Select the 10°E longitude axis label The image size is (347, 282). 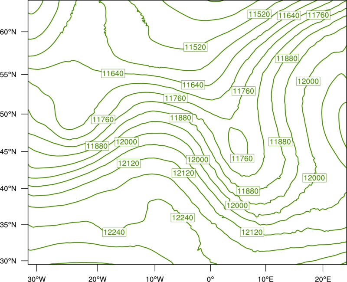click(265, 279)
